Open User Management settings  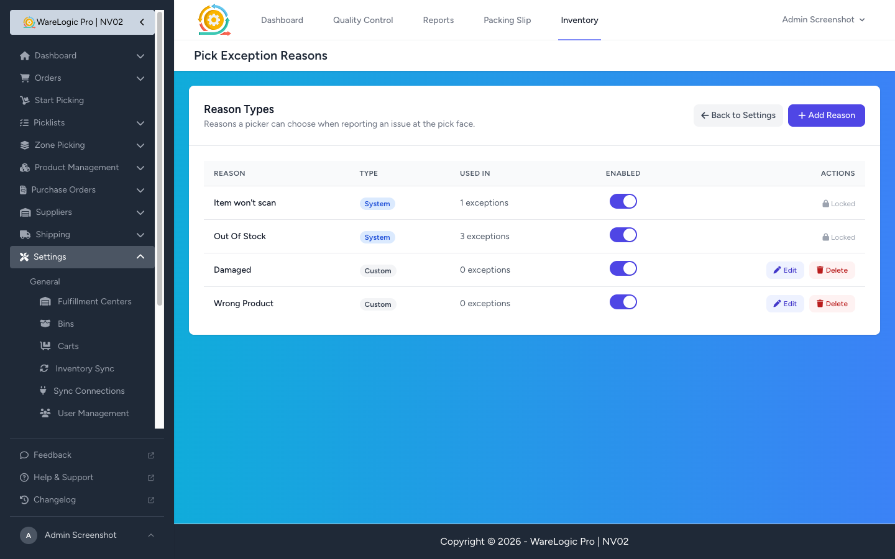click(x=44, y=413)
